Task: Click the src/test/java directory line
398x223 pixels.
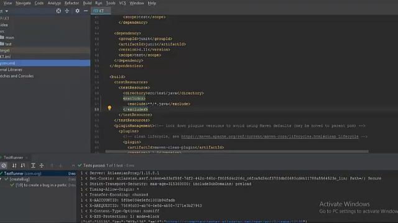Action: (164, 93)
